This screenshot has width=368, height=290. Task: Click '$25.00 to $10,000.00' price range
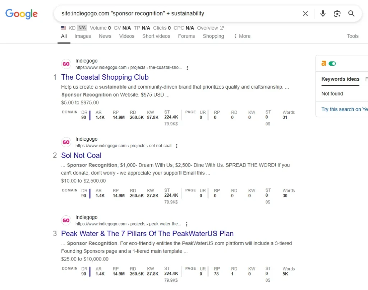tap(85, 259)
